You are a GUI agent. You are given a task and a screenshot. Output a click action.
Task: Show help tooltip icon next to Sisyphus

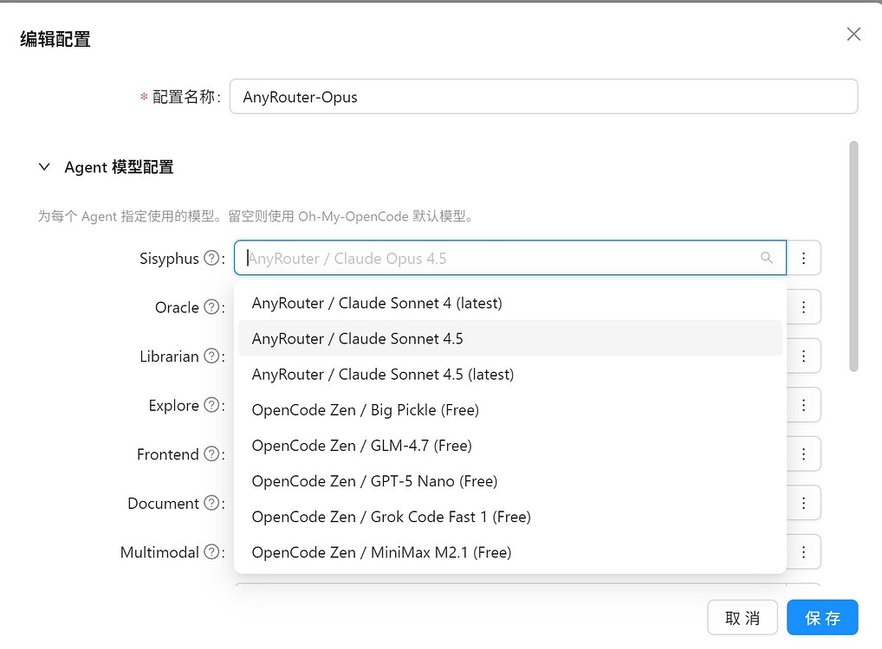click(x=211, y=258)
